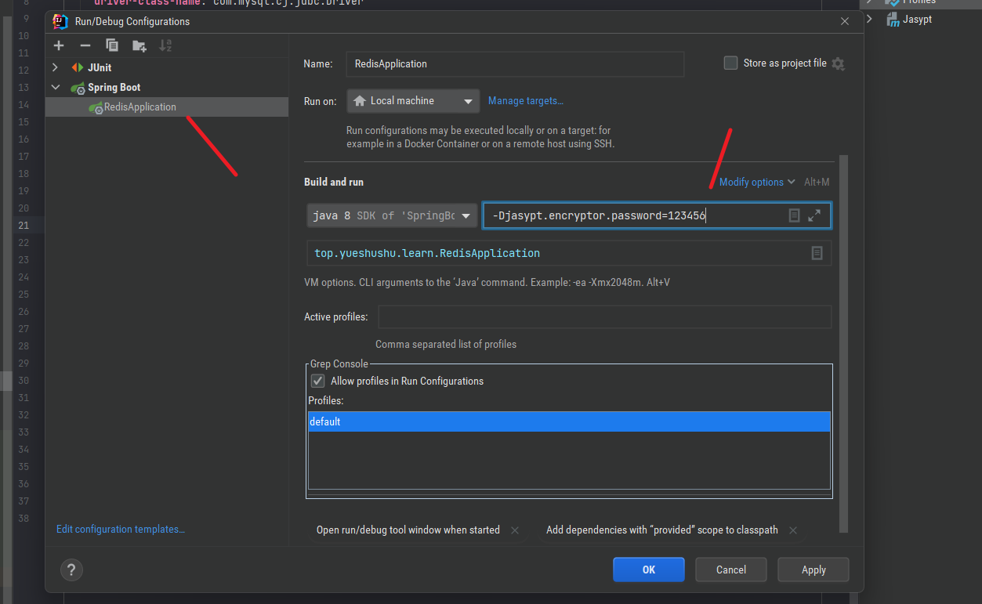Select the Spring Boot tree node

click(114, 87)
